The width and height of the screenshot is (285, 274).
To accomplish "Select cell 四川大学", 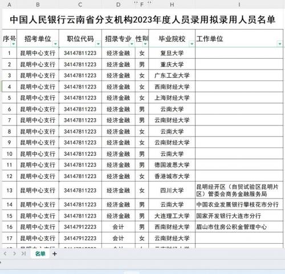I will coord(172,190).
